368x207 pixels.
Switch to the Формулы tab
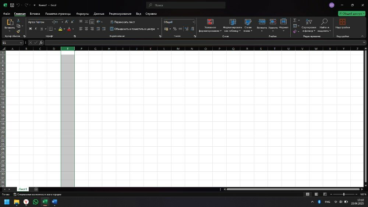point(82,14)
